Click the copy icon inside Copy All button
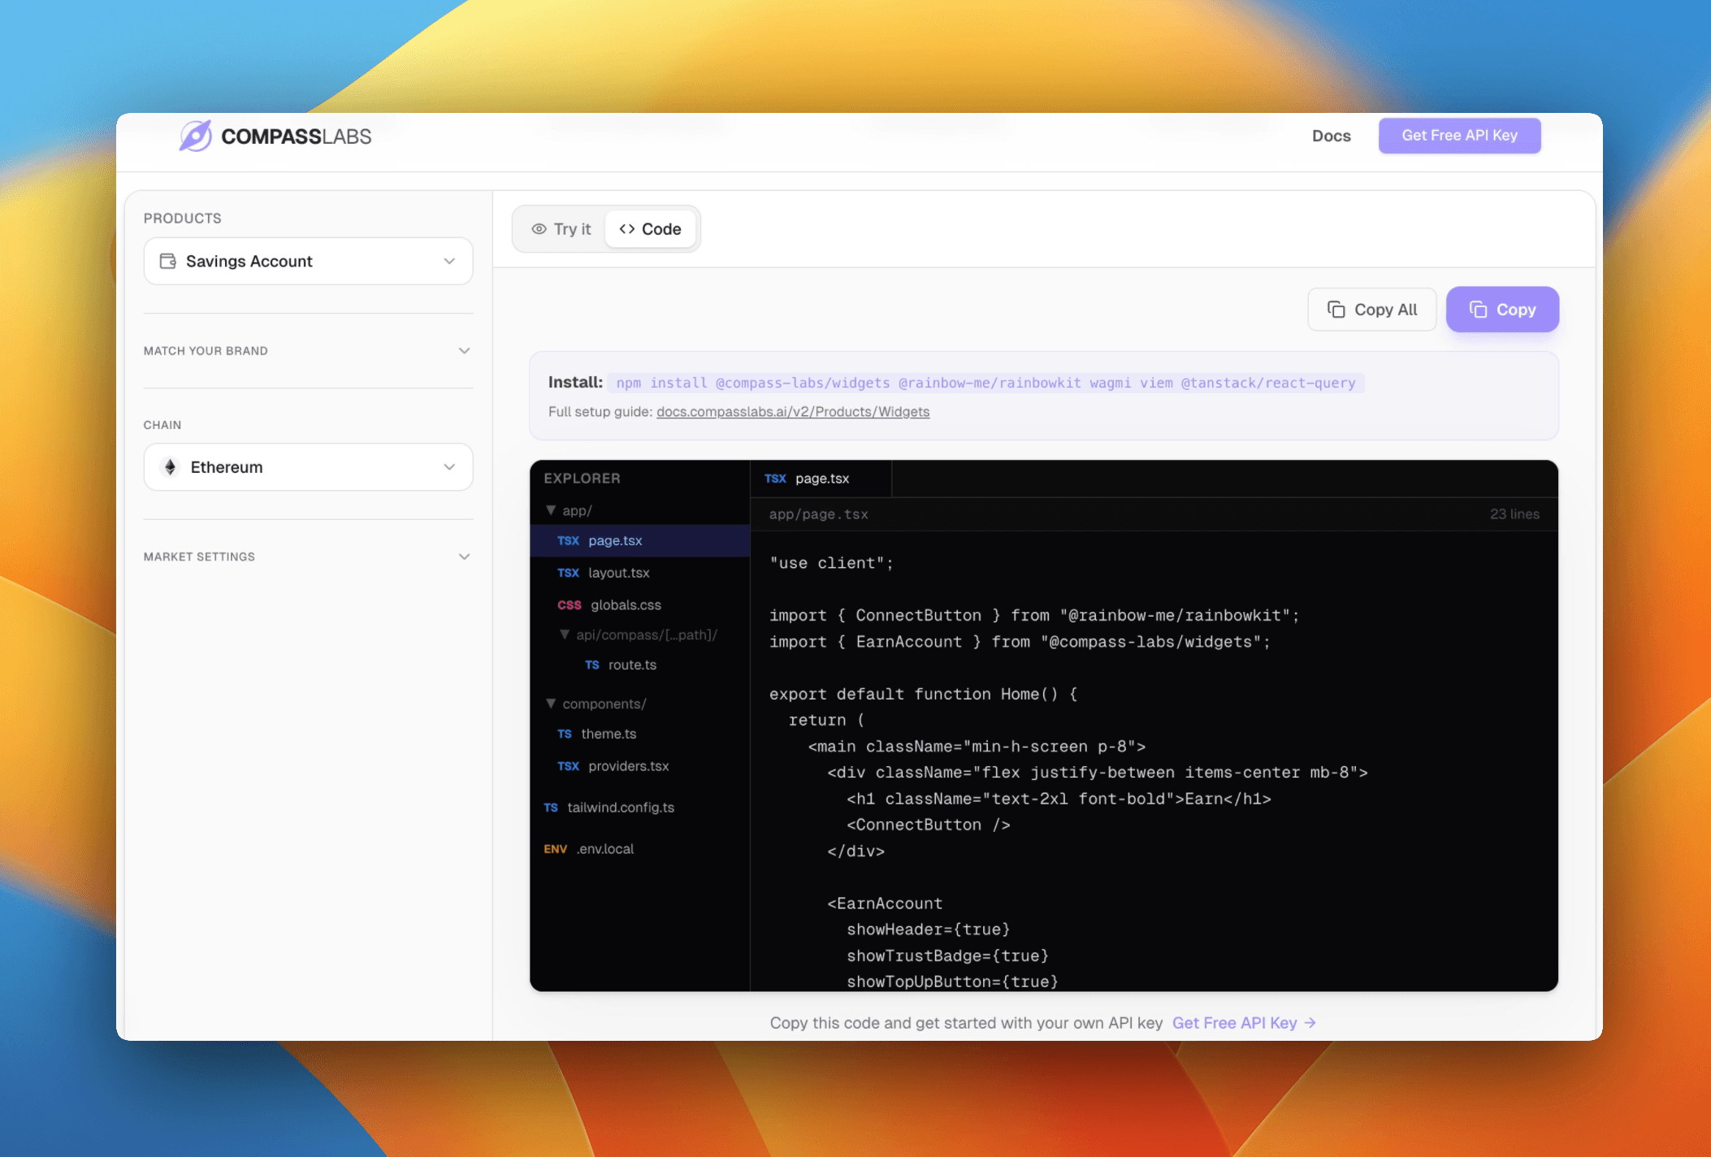 (1336, 309)
